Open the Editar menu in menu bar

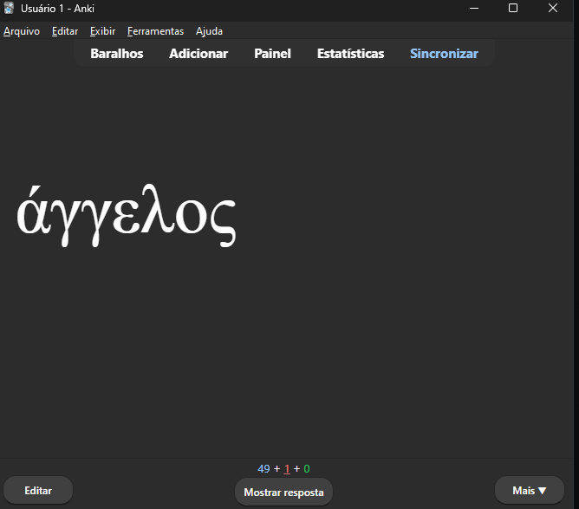pyautogui.click(x=65, y=31)
